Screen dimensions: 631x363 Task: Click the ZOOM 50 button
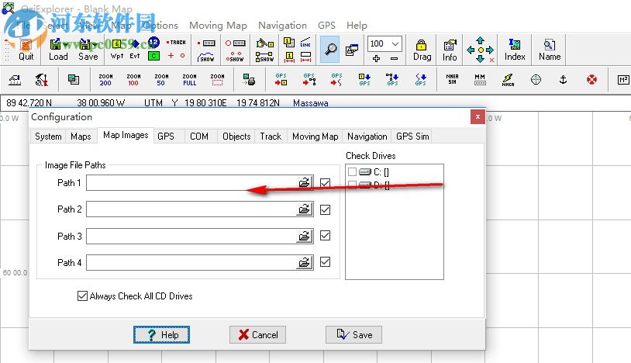click(x=161, y=80)
